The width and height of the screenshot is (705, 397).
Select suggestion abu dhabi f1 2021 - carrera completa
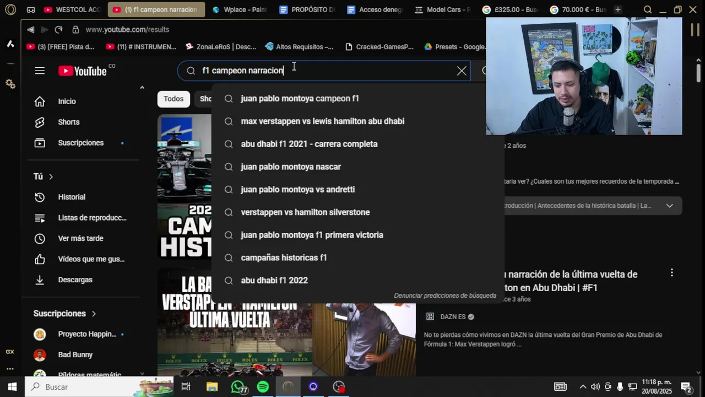tap(357, 144)
